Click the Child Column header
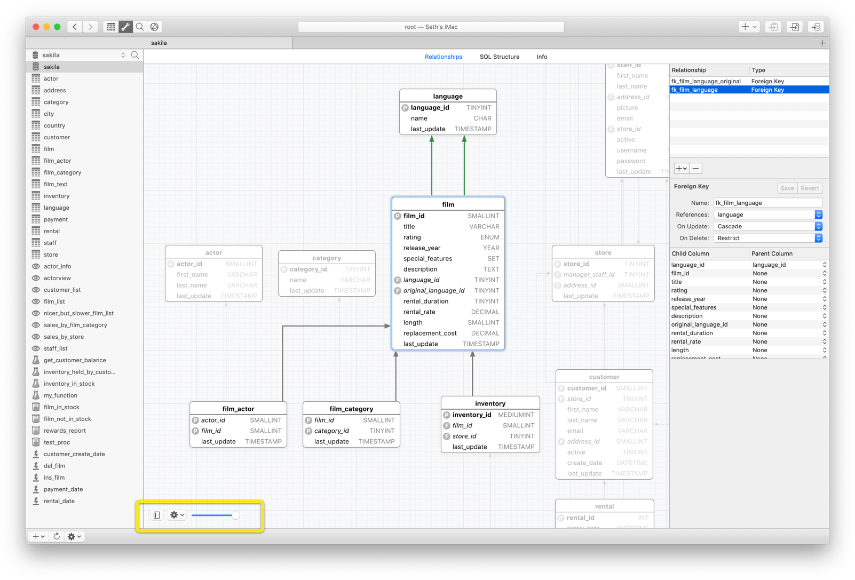The height and width of the screenshot is (580, 855). coord(709,253)
